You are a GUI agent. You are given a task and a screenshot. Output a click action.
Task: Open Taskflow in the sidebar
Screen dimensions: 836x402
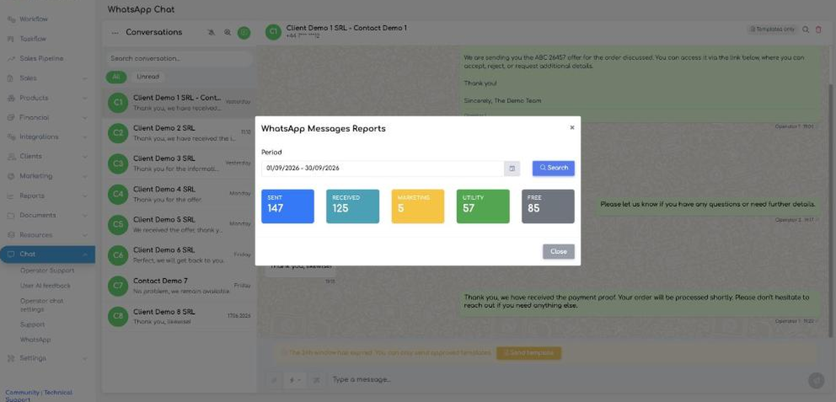[32, 39]
